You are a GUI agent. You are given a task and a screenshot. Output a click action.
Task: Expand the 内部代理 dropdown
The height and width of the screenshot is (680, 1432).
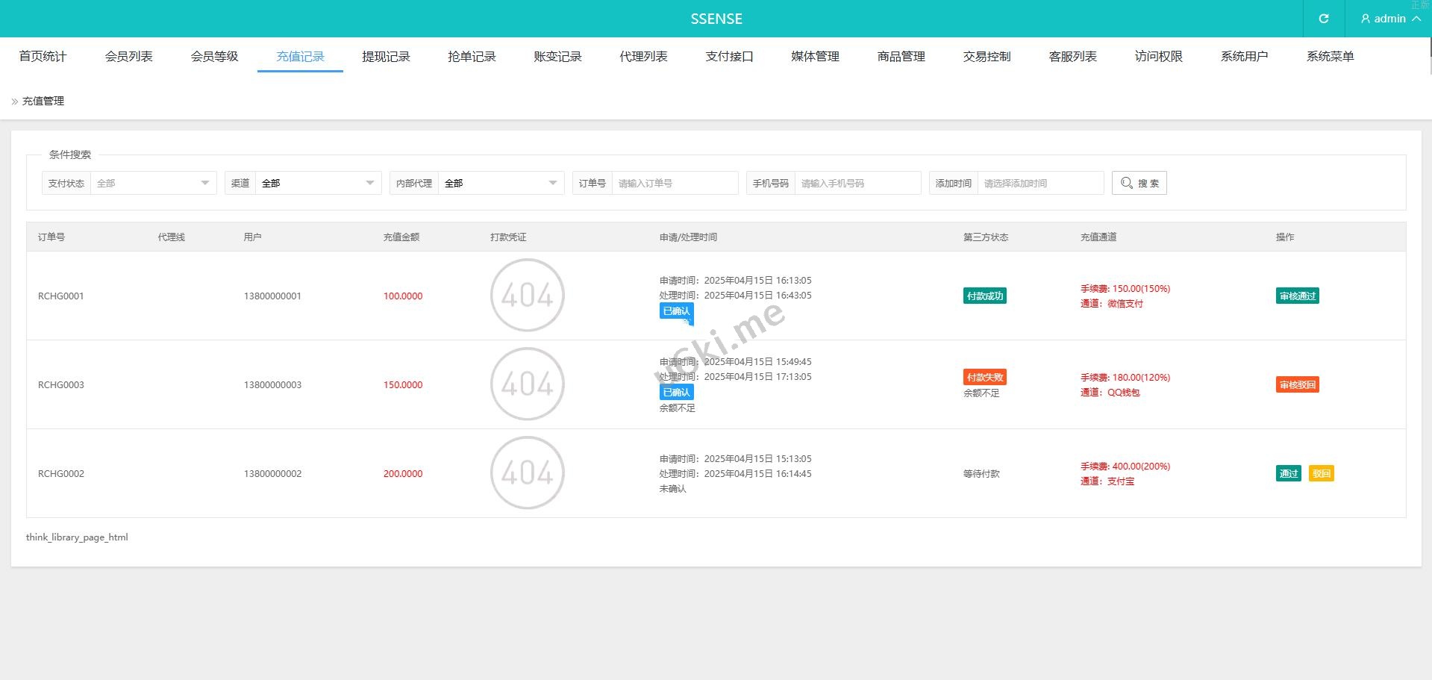click(x=500, y=184)
